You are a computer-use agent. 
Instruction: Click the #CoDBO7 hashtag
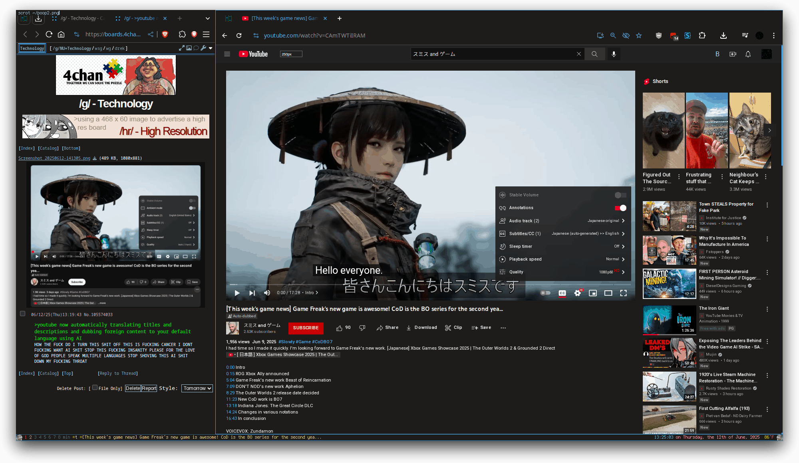pyautogui.click(x=322, y=342)
